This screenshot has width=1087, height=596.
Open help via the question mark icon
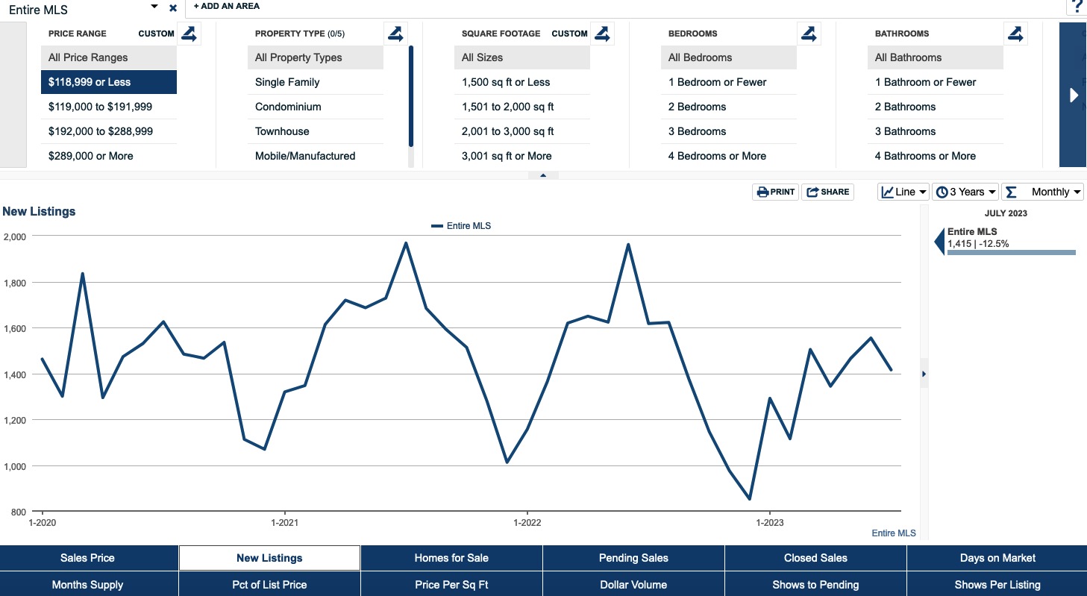coord(1077,7)
